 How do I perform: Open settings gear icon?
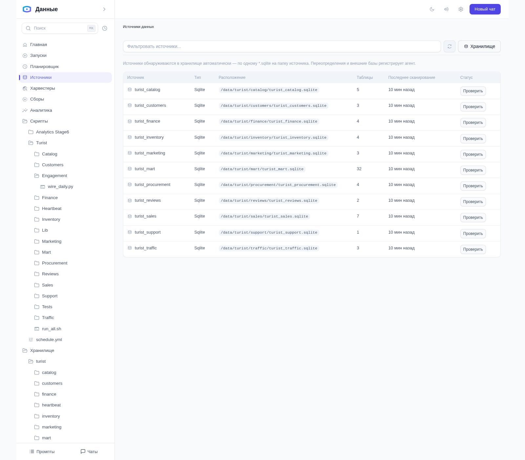461,9
